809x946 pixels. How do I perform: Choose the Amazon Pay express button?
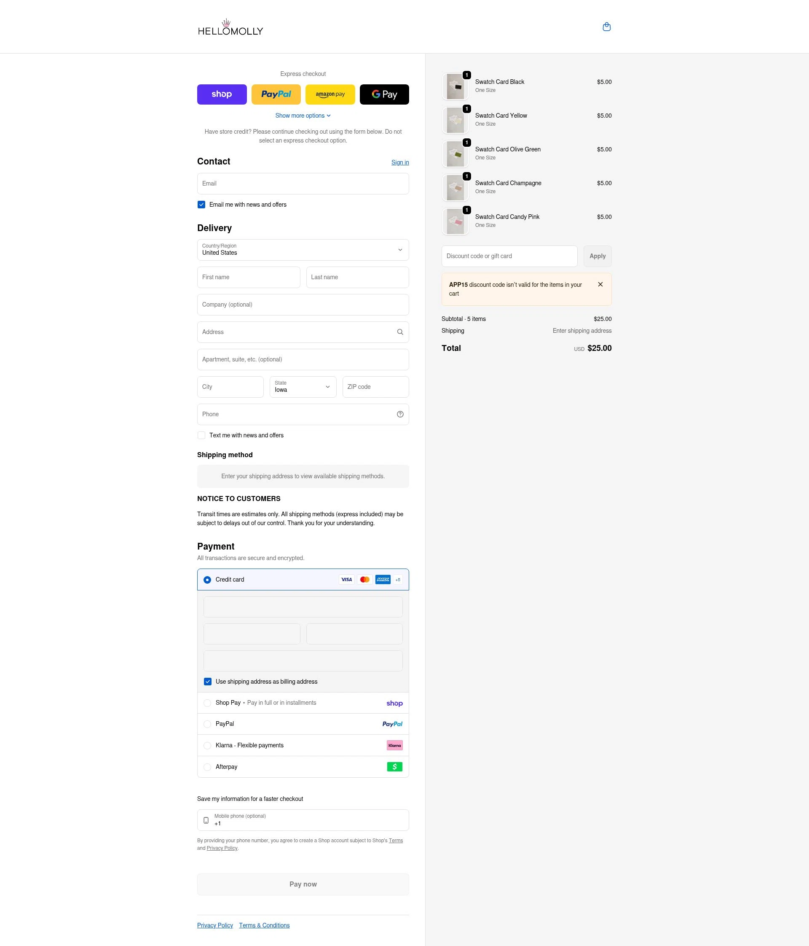coord(330,94)
